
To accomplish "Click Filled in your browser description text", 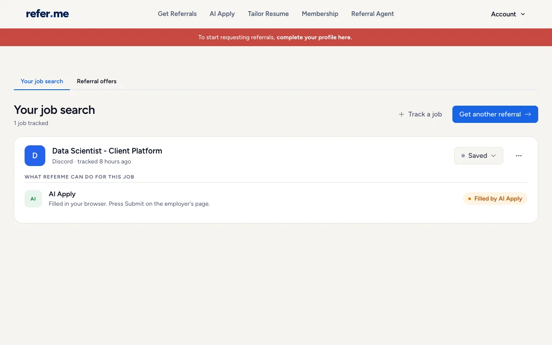I will (x=129, y=204).
